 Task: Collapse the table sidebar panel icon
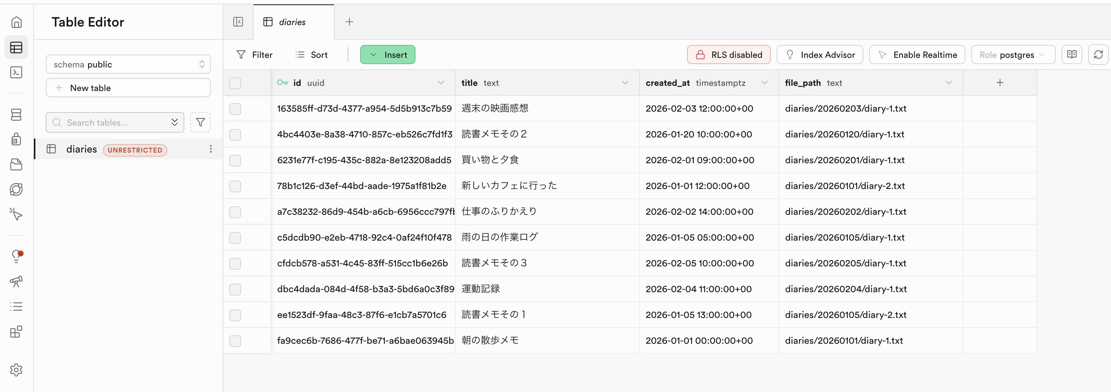pyautogui.click(x=238, y=22)
